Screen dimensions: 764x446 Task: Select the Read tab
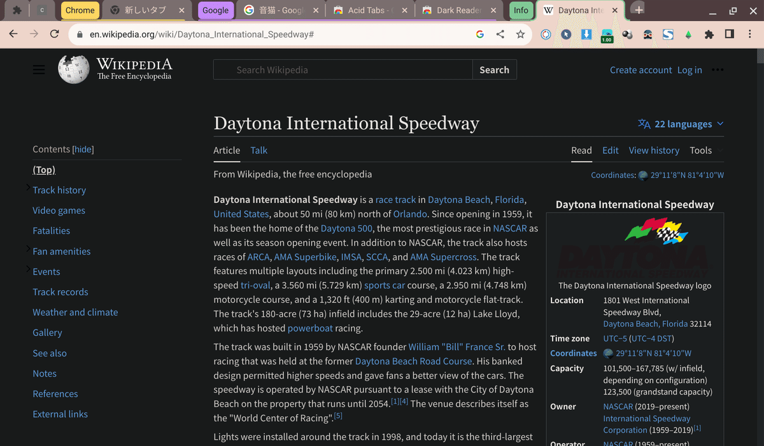581,151
